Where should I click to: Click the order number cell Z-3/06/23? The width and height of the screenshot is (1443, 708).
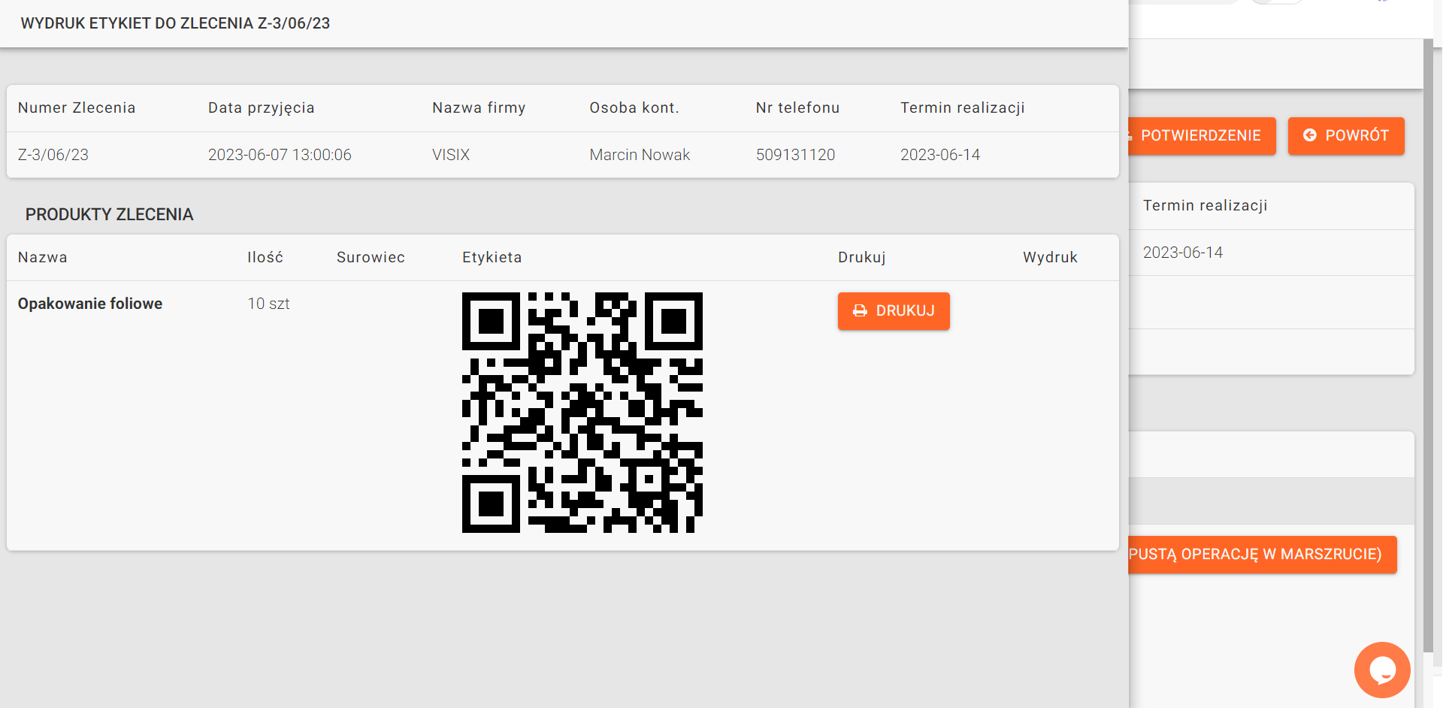53,155
